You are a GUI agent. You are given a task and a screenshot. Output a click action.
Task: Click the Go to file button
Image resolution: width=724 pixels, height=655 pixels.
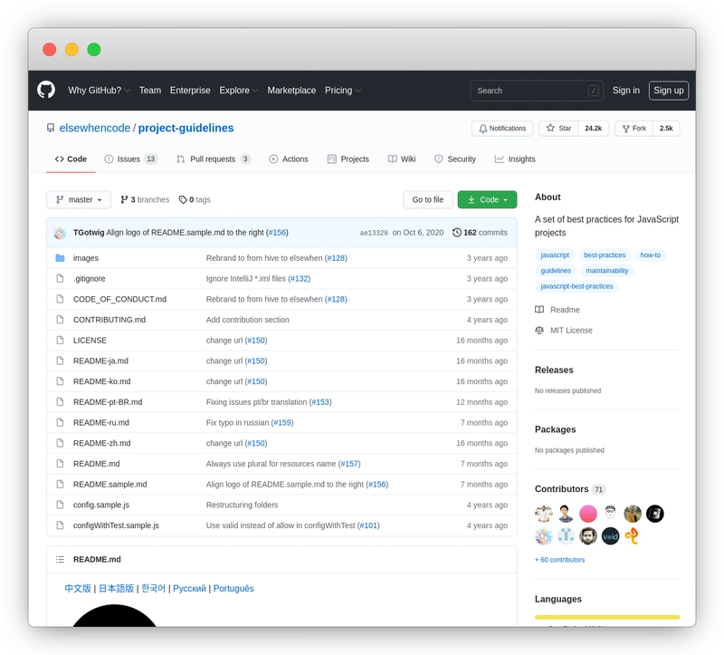428,199
